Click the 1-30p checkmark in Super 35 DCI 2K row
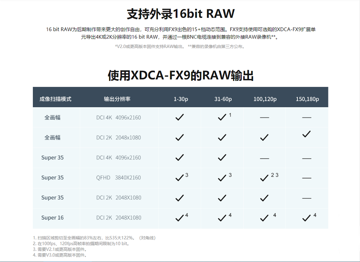This screenshot has width=360, height=262. 180,198
